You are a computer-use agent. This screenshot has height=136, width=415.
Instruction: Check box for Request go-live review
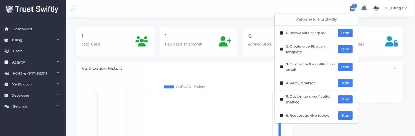(x=282, y=115)
